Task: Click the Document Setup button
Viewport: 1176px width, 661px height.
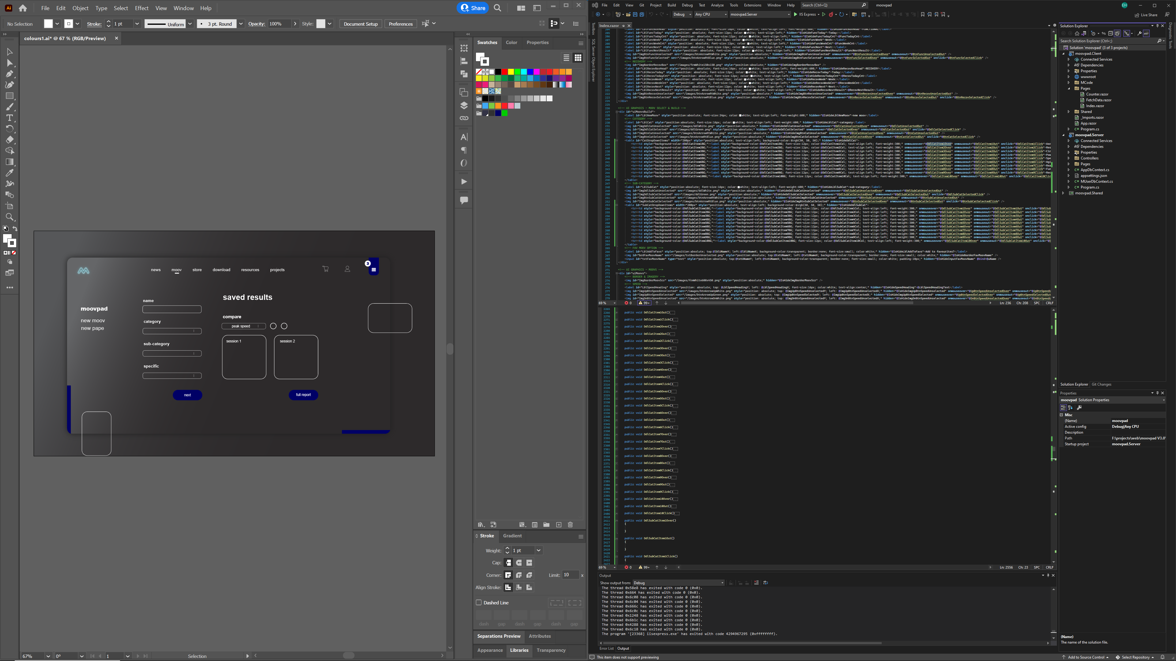Action: [x=361, y=24]
